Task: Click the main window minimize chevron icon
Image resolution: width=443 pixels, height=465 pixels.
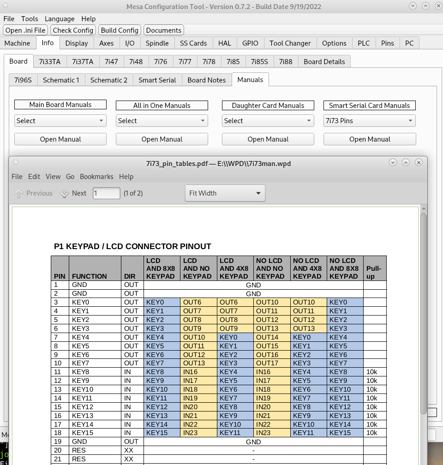Action: click(412, 6)
